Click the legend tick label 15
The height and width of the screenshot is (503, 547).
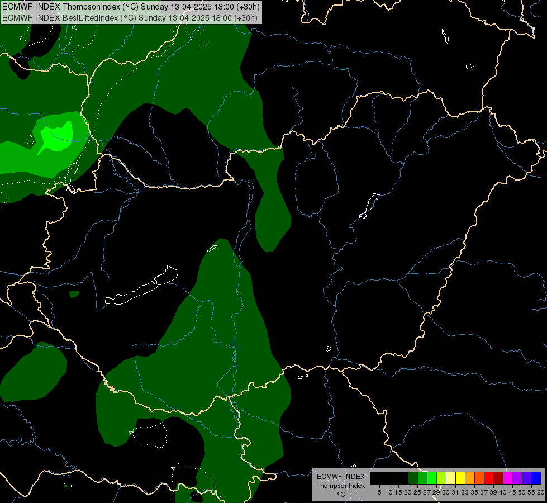[398, 492]
